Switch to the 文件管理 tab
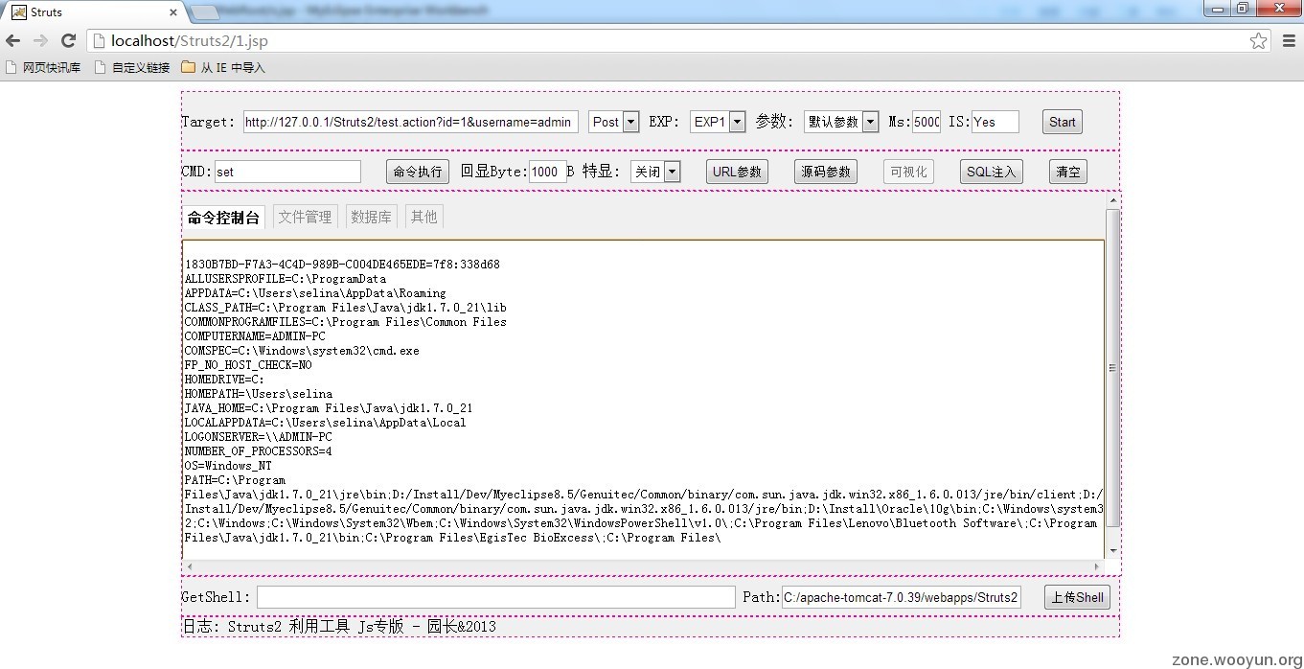This screenshot has height=669, width=1304. click(x=305, y=217)
